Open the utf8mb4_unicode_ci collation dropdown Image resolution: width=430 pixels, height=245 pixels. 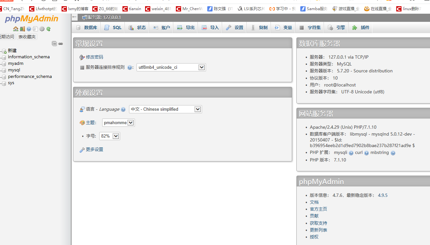(171, 67)
